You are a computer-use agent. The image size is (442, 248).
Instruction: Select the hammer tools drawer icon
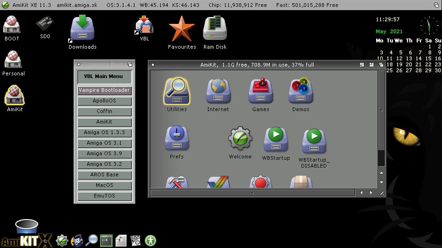point(176,182)
